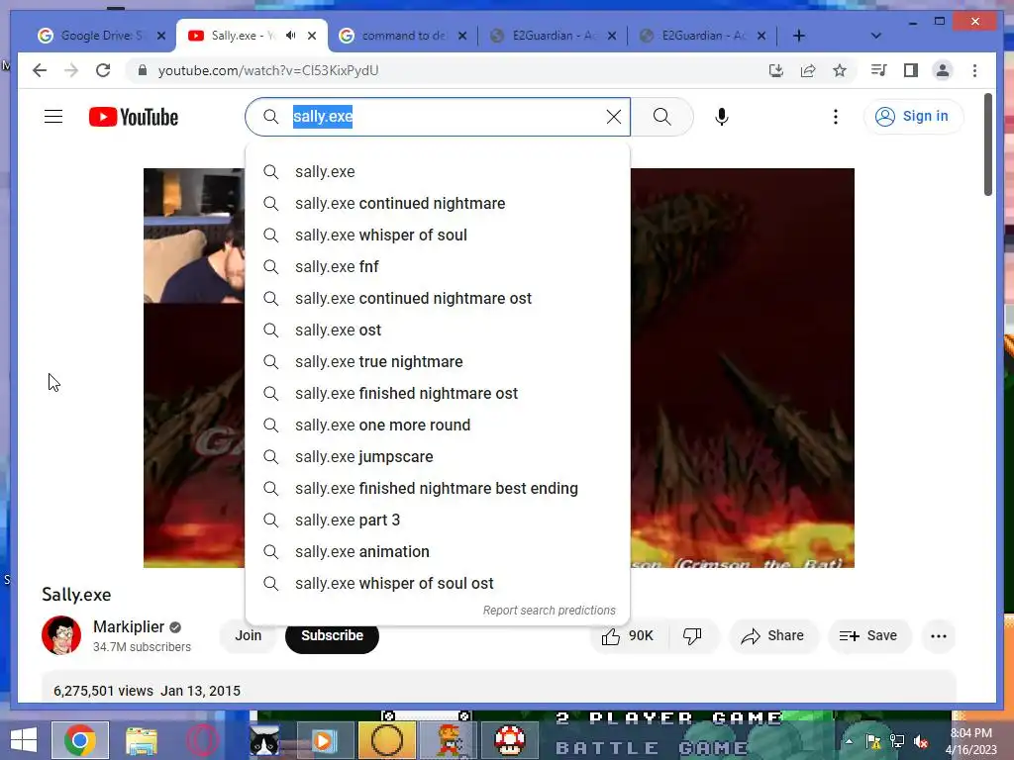The width and height of the screenshot is (1014, 760).
Task: Expand the tab search chevron
Action: (x=875, y=36)
